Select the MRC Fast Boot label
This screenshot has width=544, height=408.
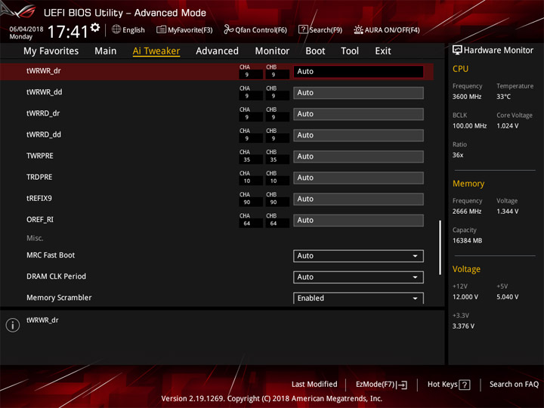point(51,255)
